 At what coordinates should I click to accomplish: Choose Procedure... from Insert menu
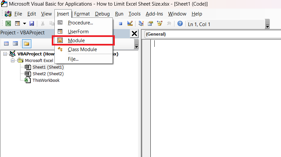(84, 23)
